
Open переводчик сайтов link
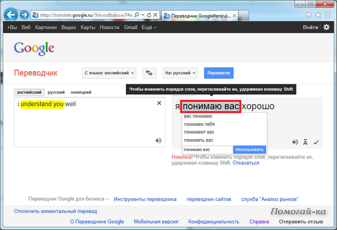209,199
